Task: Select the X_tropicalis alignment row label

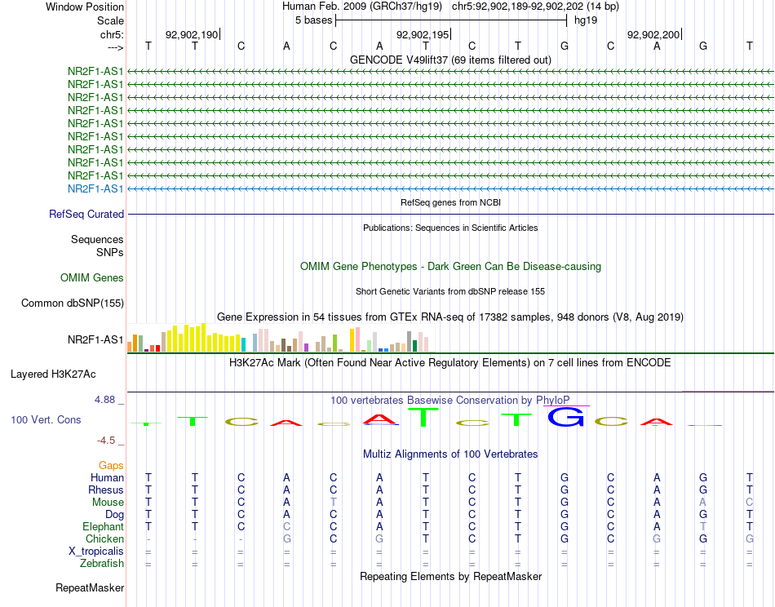Action: pyautogui.click(x=96, y=552)
